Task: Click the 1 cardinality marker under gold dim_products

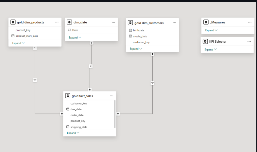Action: [35, 48]
